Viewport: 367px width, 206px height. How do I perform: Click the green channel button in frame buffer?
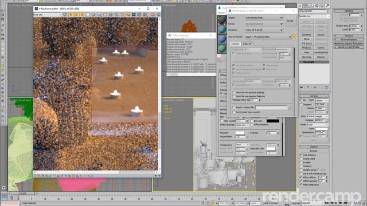click(76, 15)
